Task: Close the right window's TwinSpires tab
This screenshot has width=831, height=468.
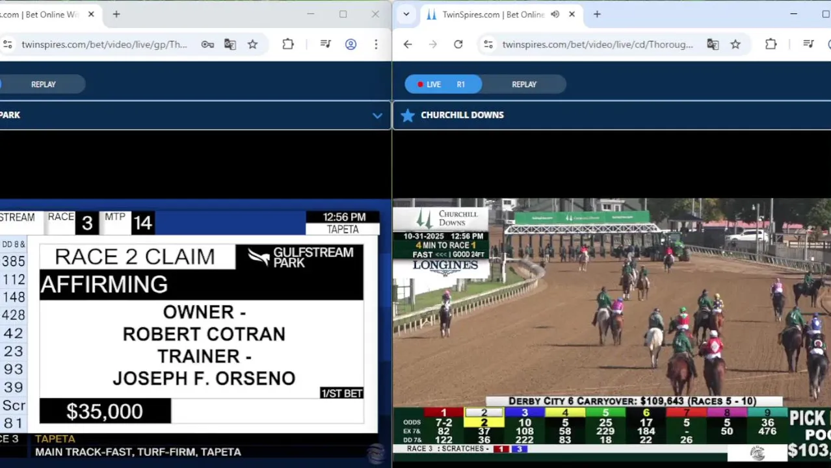Action: pyautogui.click(x=572, y=14)
